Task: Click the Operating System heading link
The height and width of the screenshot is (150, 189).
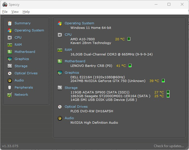Action: [x=79, y=23]
